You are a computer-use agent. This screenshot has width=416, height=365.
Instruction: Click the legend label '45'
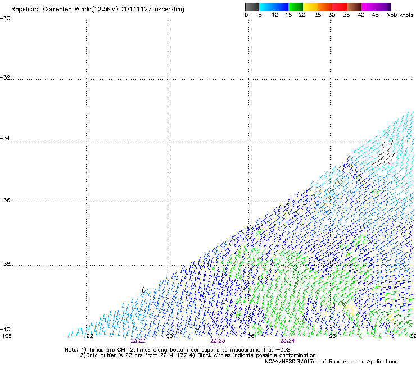[375, 15]
